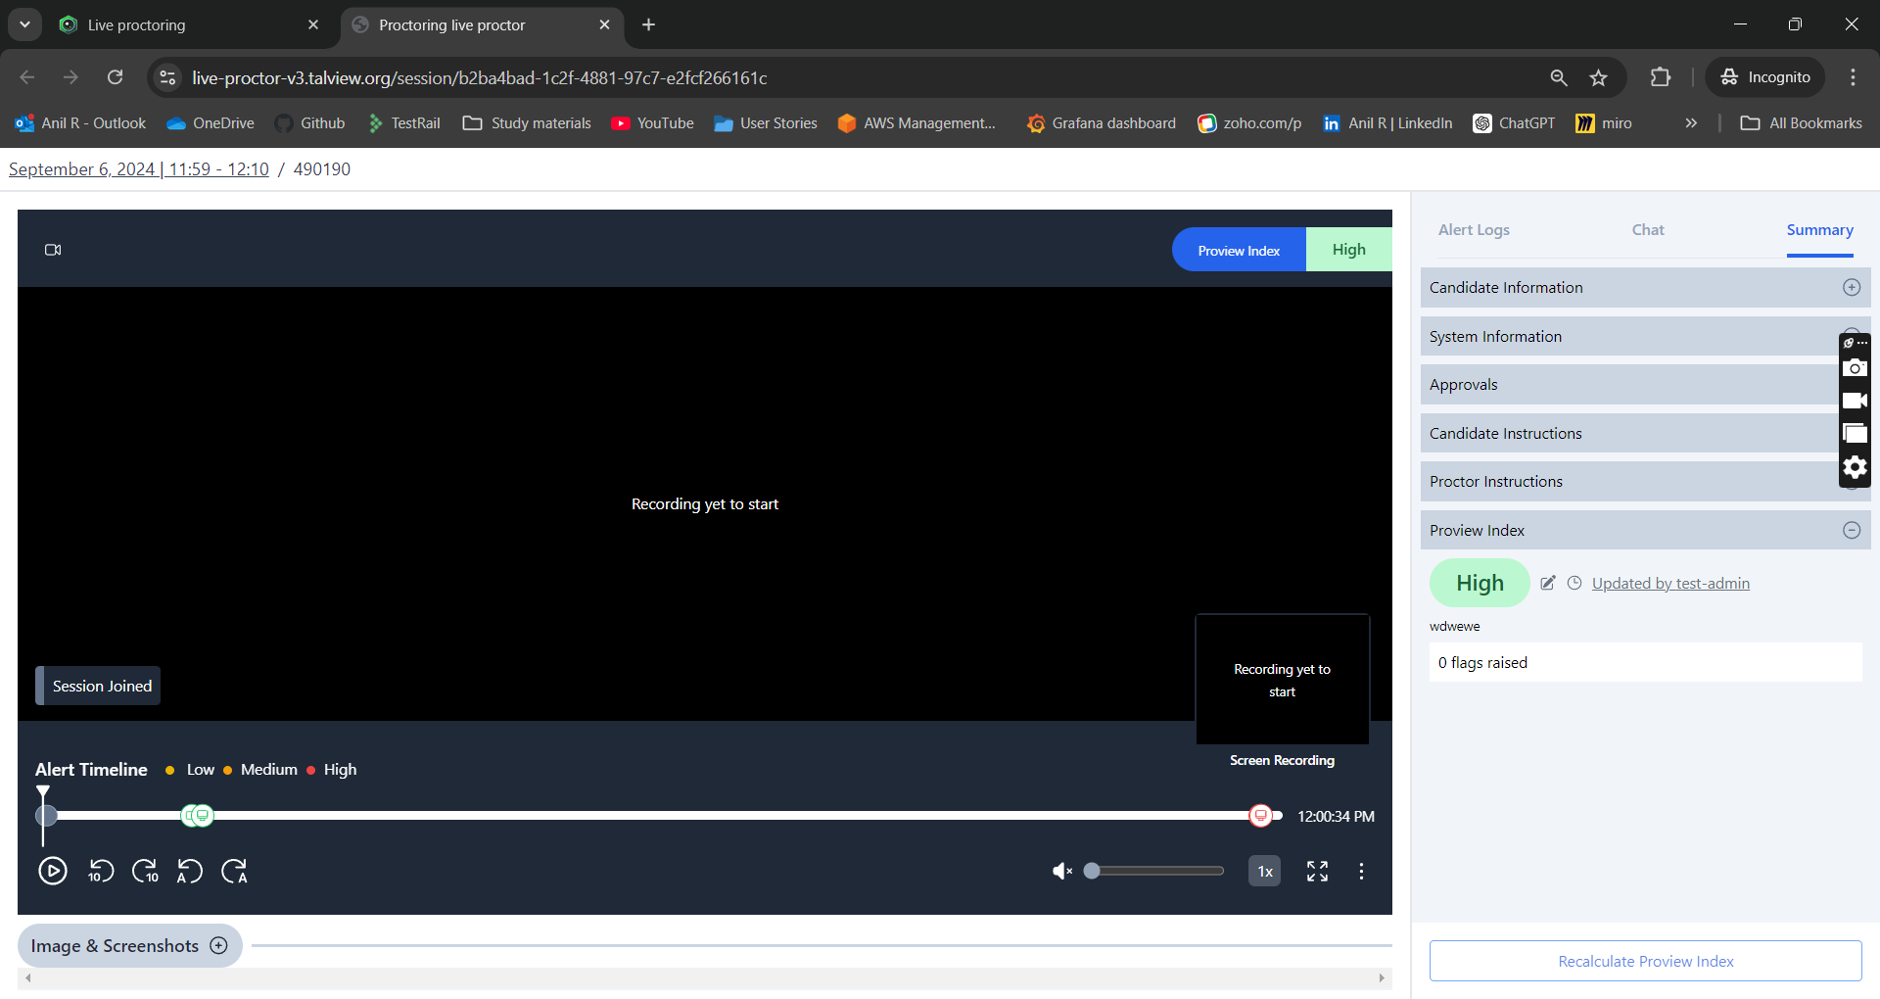Open floating toolbar settings gear
Viewport: 1880px width, 999px height.
1855,467
